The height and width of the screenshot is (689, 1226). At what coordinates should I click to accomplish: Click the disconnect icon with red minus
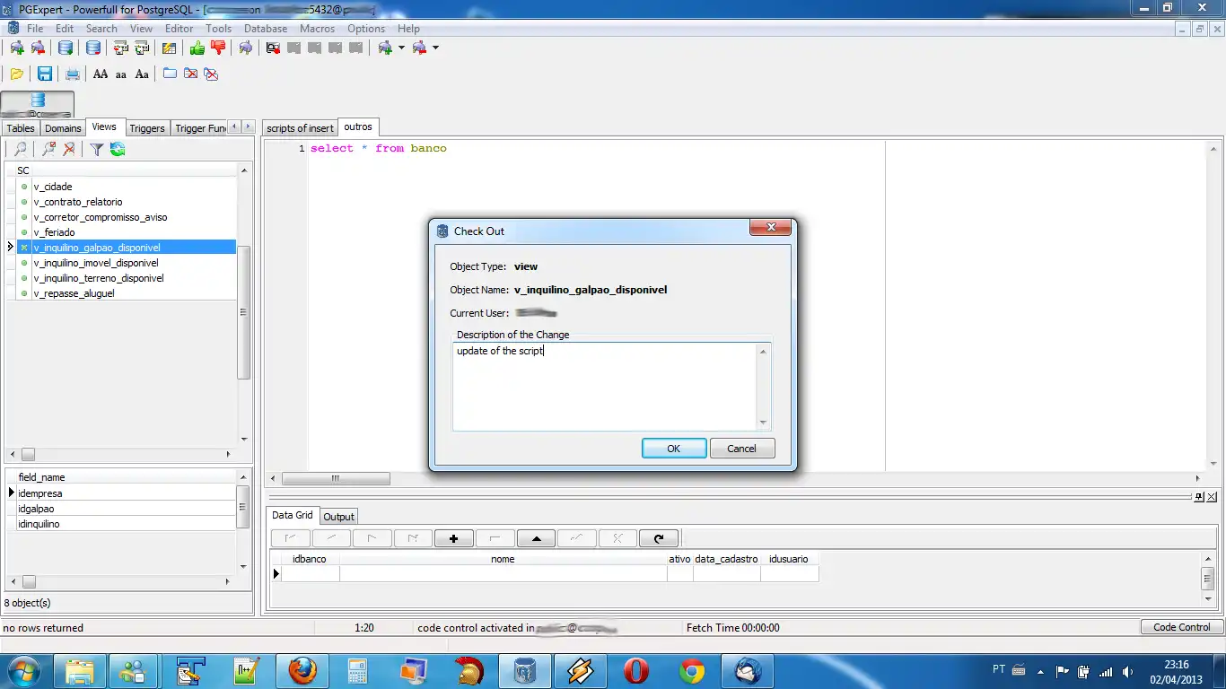tap(38, 48)
